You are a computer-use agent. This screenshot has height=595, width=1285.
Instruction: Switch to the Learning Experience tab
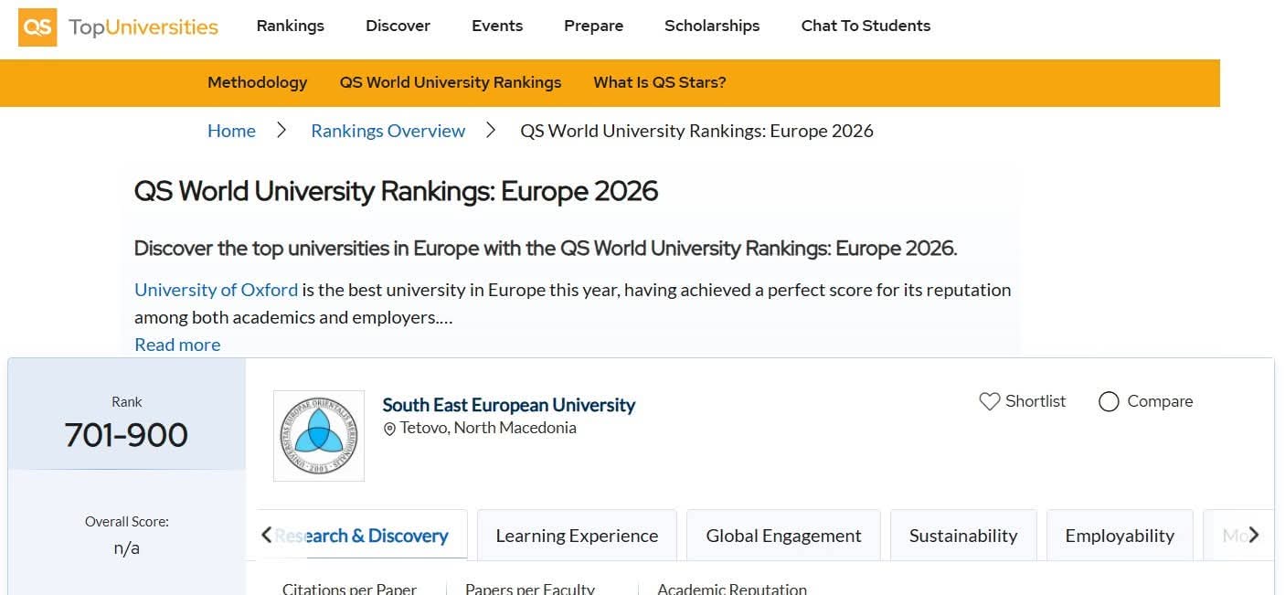tap(576, 536)
